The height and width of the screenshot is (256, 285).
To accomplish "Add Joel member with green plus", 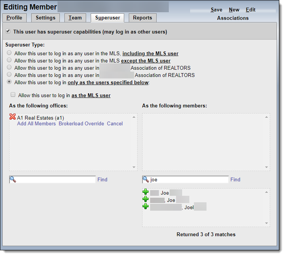I will (146, 206).
